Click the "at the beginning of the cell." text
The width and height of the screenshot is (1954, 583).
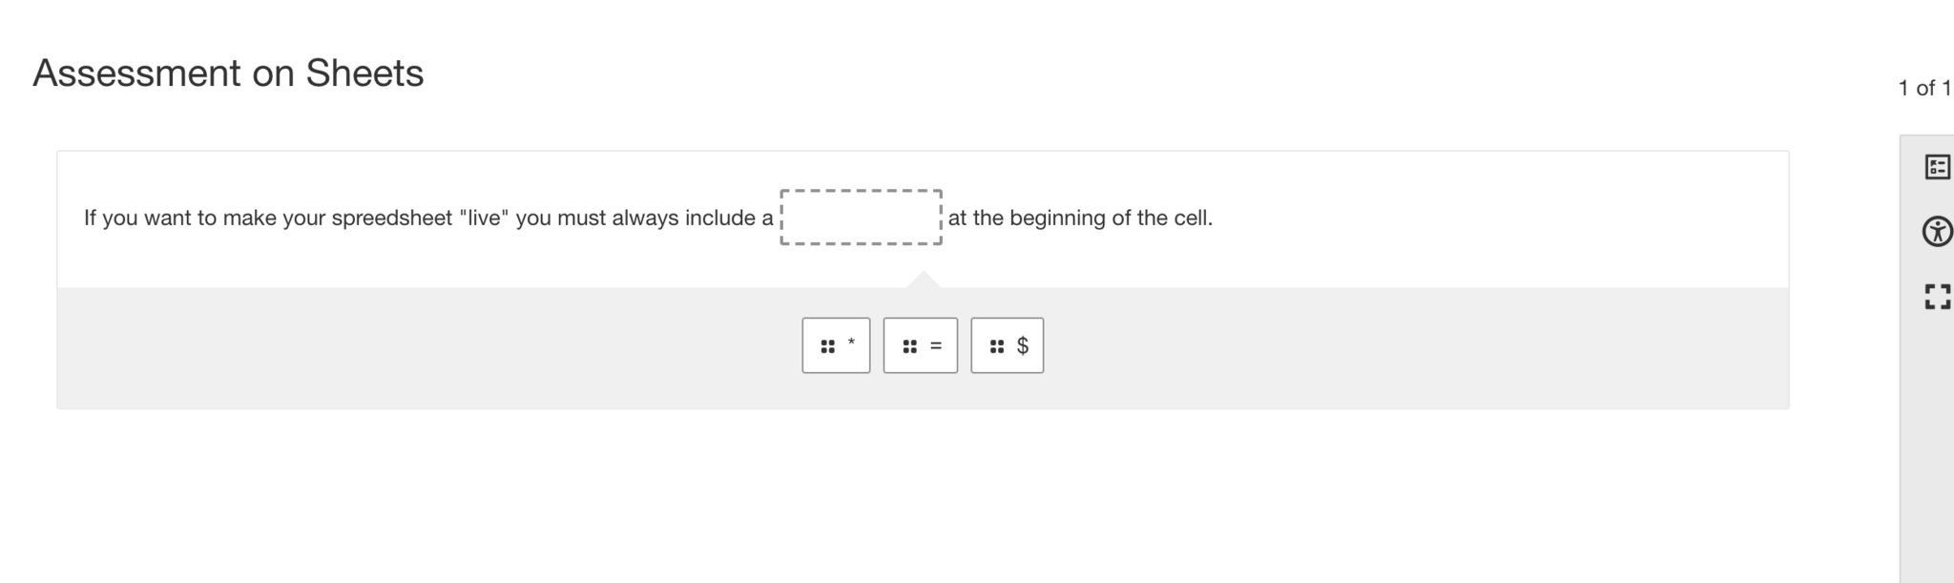(1080, 219)
